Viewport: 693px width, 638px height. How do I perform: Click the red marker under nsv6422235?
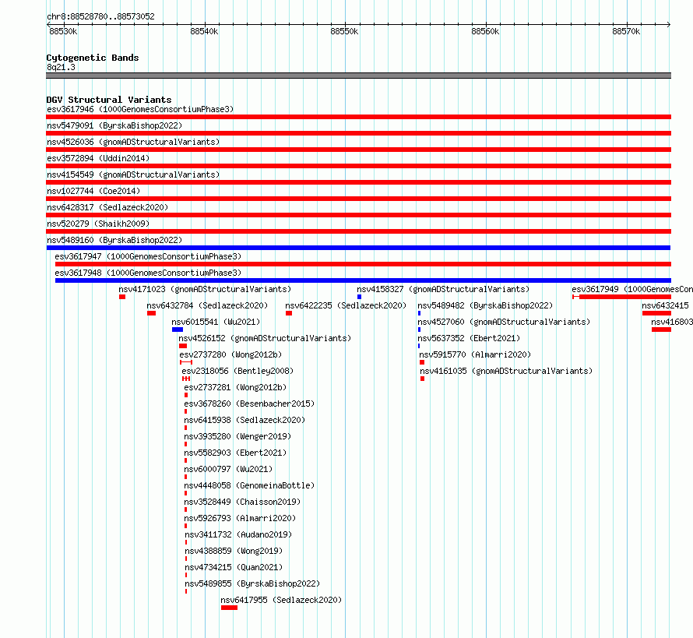289,313
